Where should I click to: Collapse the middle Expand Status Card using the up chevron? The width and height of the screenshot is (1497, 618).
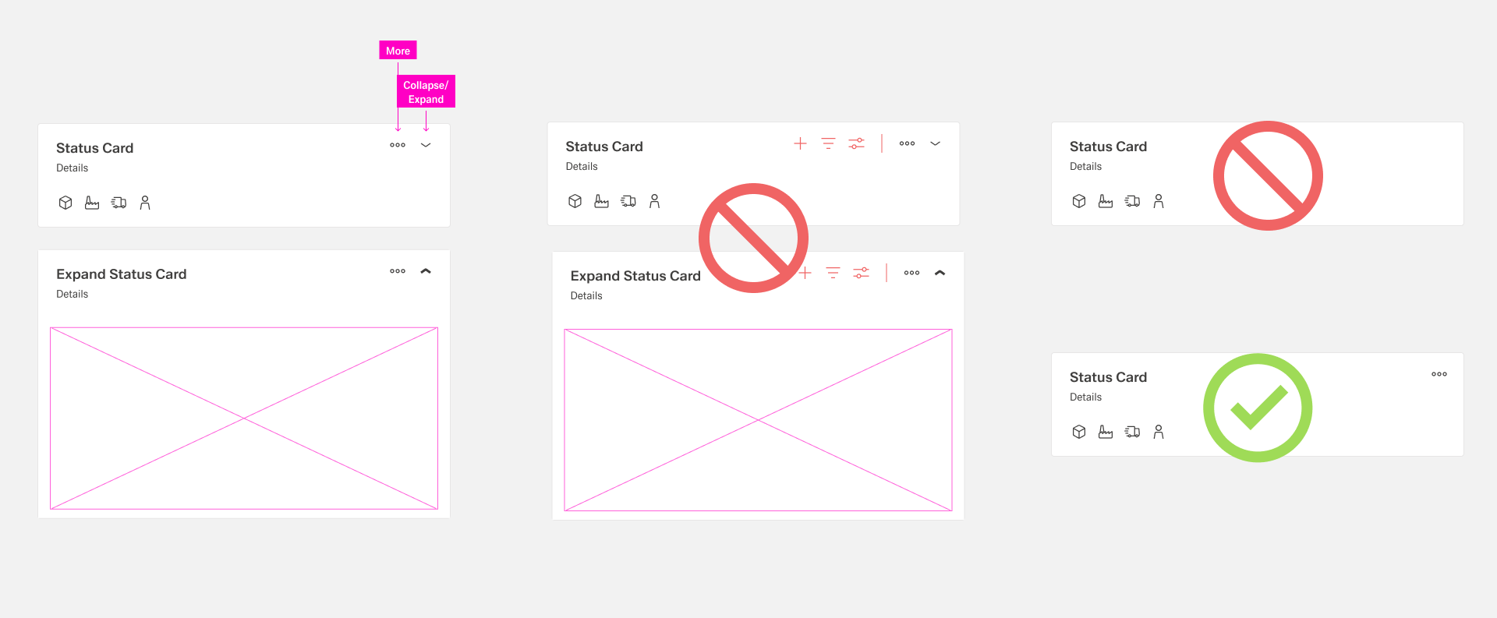pos(940,273)
